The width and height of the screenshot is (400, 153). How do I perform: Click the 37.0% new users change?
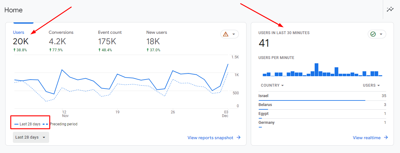pyautogui.click(x=153, y=50)
